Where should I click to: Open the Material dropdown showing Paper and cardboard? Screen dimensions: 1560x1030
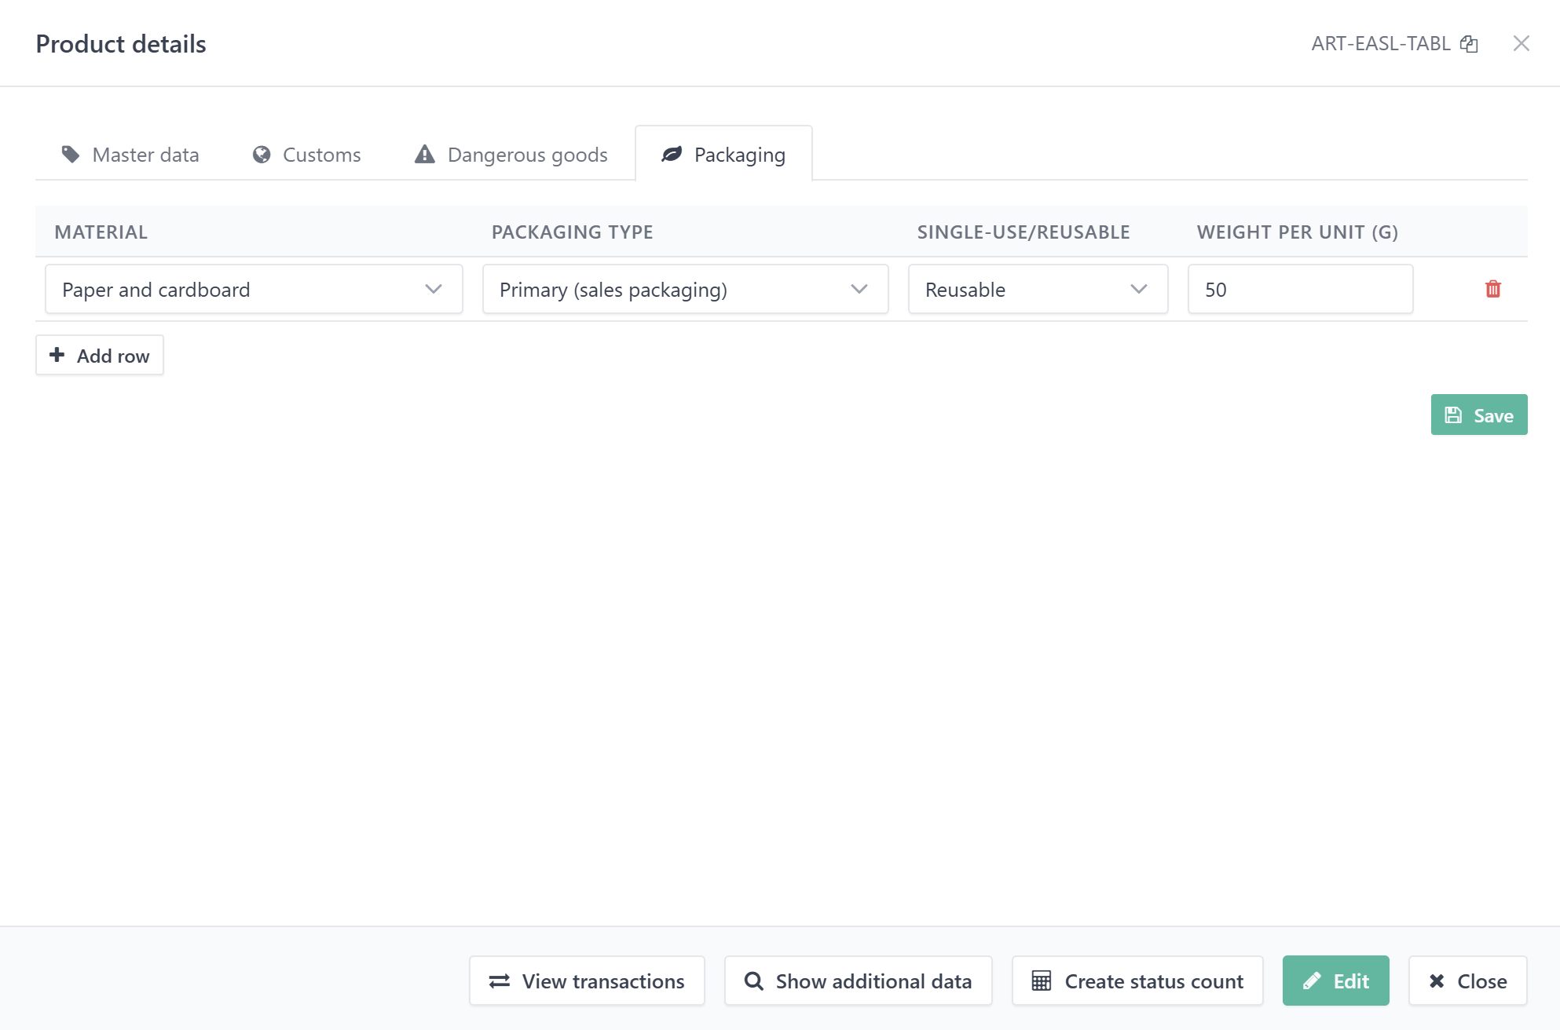click(x=254, y=290)
